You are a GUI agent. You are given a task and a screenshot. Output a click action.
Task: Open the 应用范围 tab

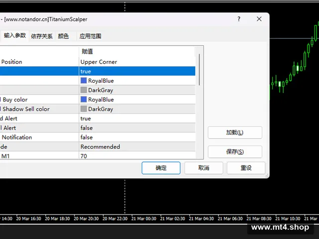(x=90, y=36)
